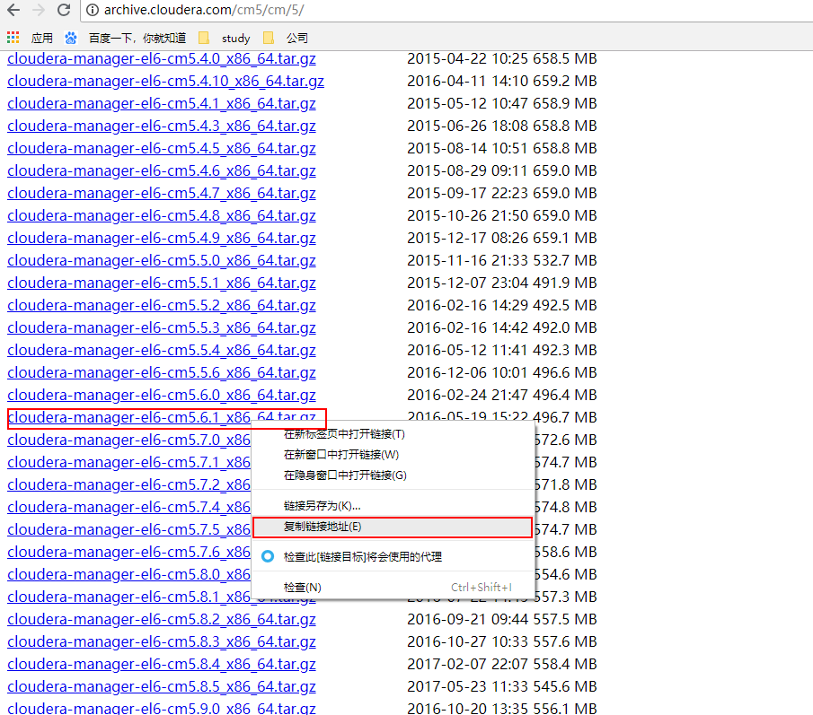Click the browser Back arrow
This screenshot has height=715, width=813.
click(14, 10)
